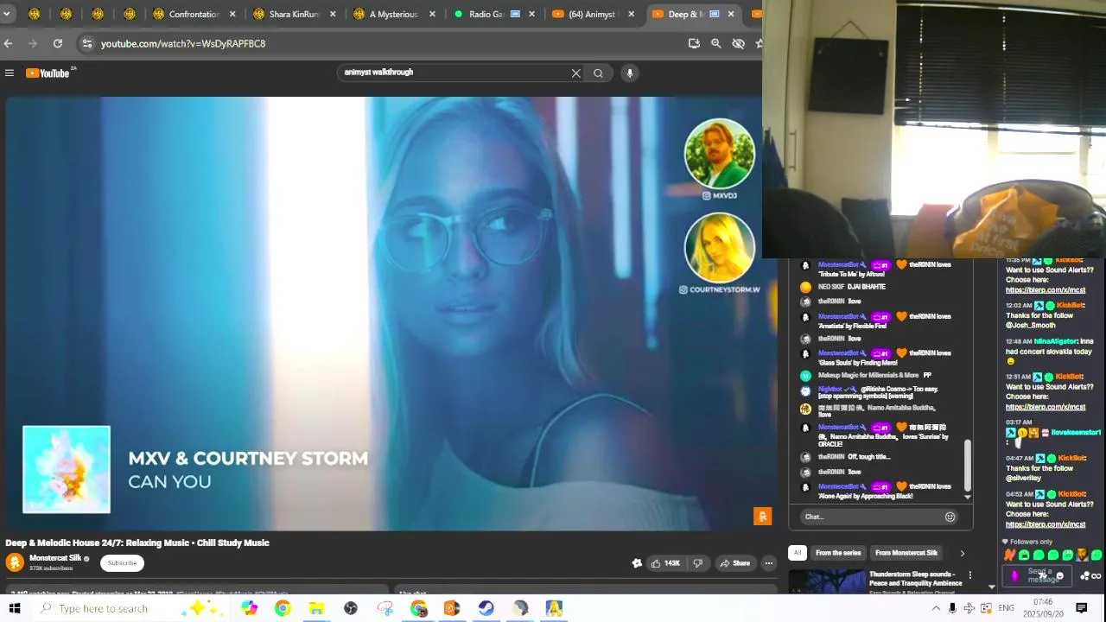
Task: Subscribe to Monstercat Silk
Action: pyautogui.click(x=122, y=563)
